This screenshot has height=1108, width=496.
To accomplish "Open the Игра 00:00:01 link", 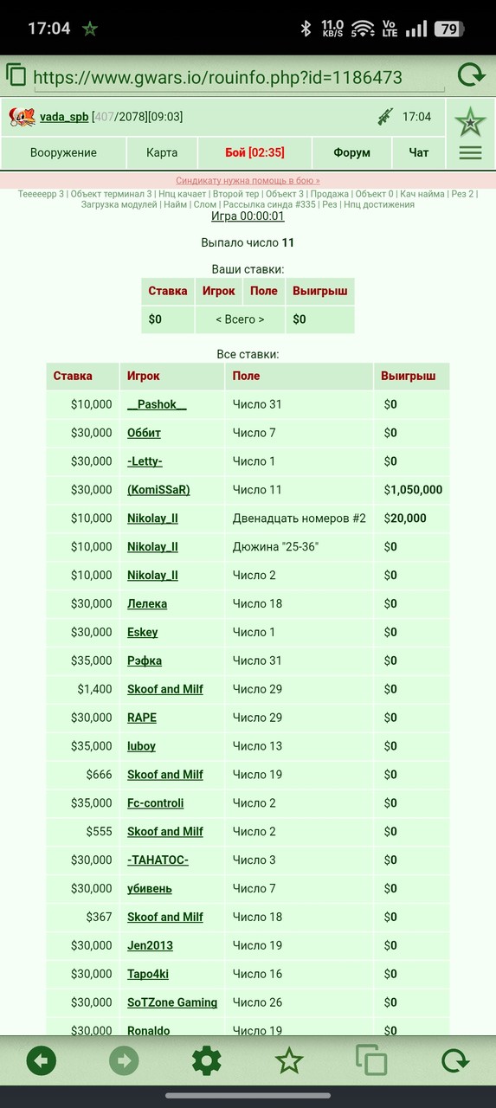I will click(248, 216).
